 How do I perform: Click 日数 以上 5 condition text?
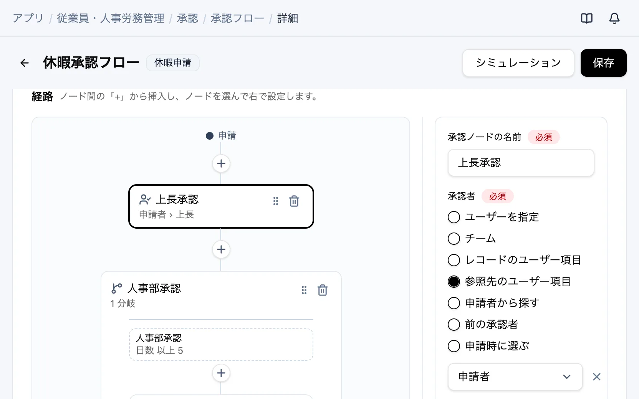160,350
